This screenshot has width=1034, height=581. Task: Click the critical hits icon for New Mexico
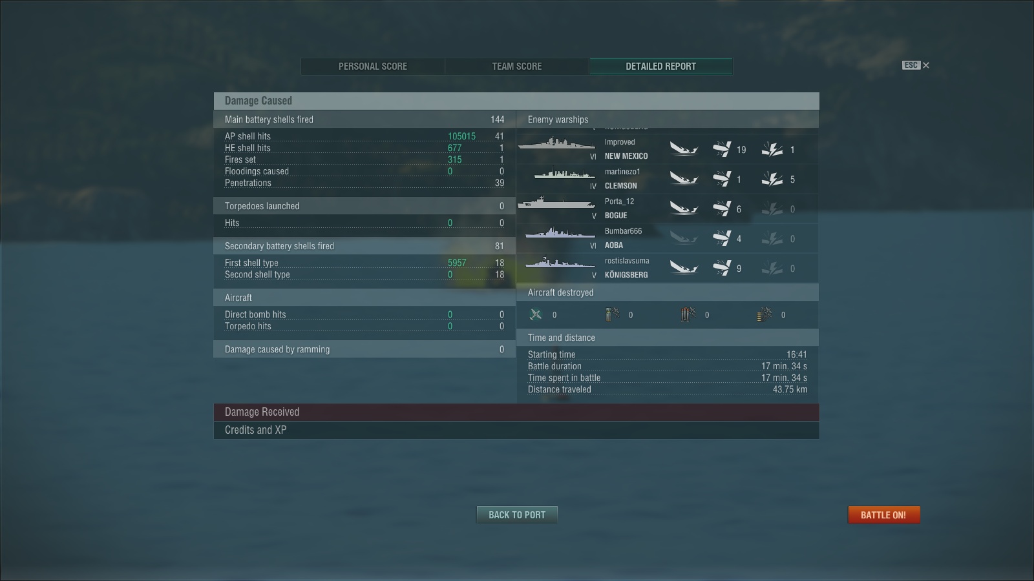pos(772,150)
